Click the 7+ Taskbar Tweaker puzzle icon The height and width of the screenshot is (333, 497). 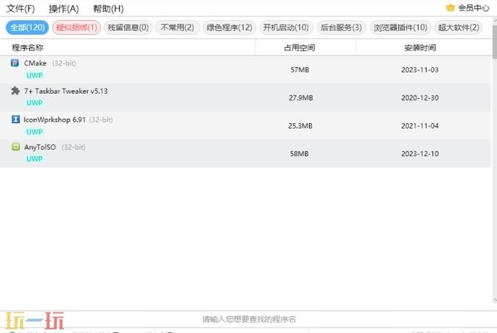pos(15,91)
